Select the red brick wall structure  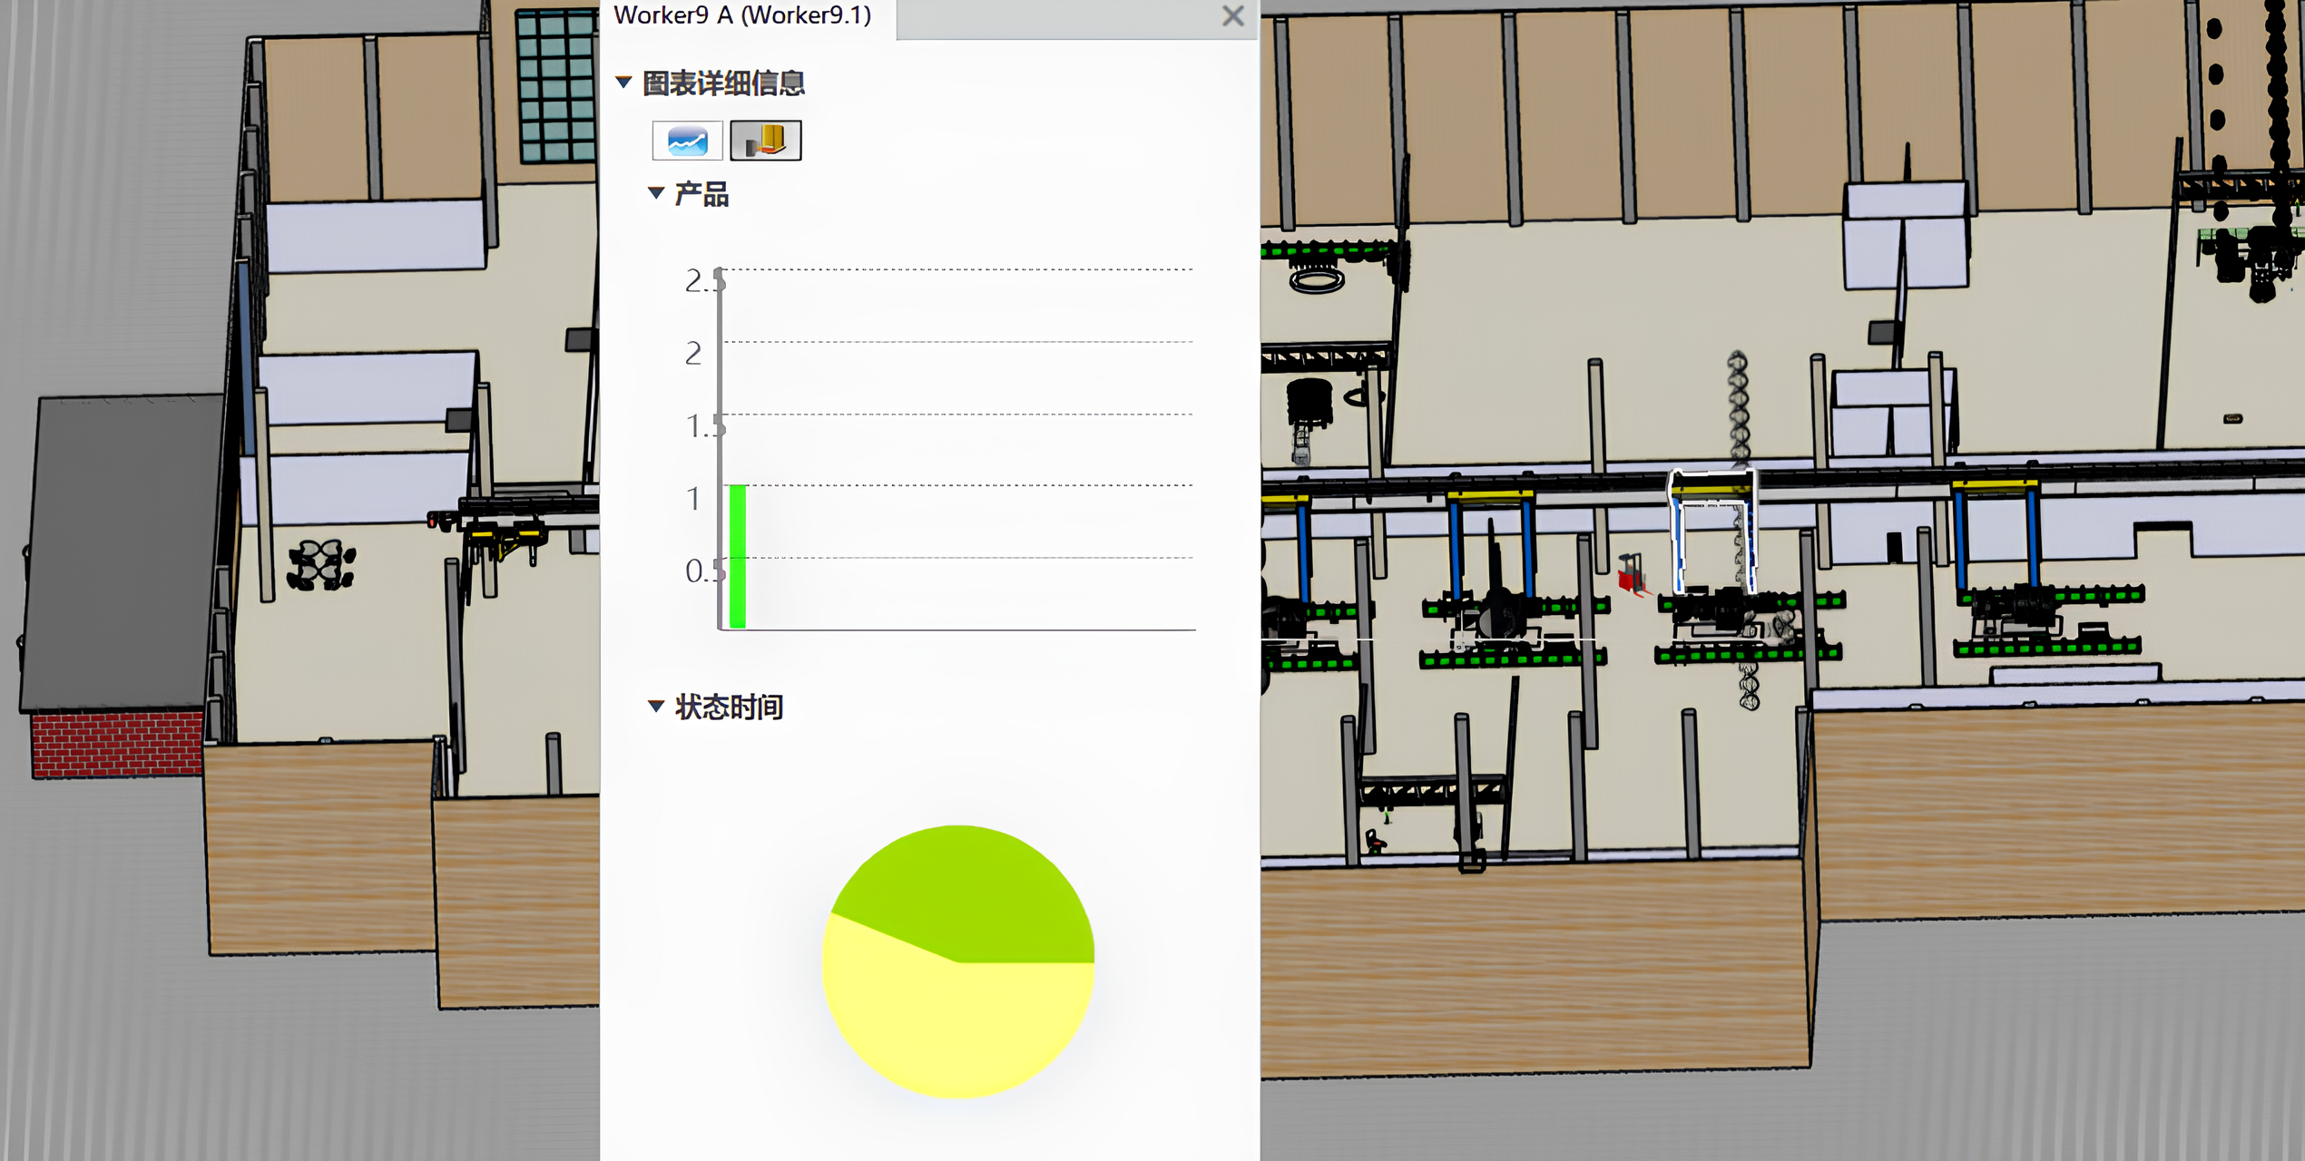pyautogui.click(x=116, y=744)
